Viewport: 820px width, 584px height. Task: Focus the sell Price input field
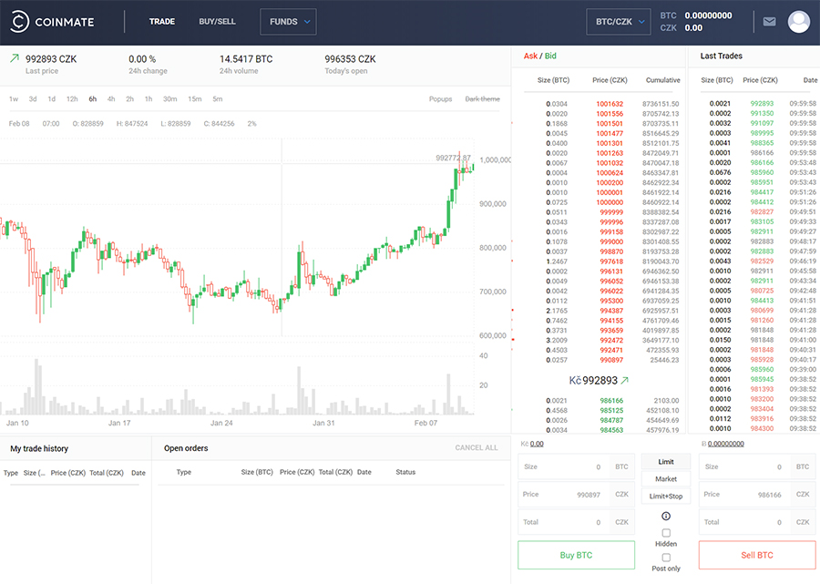point(757,494)
